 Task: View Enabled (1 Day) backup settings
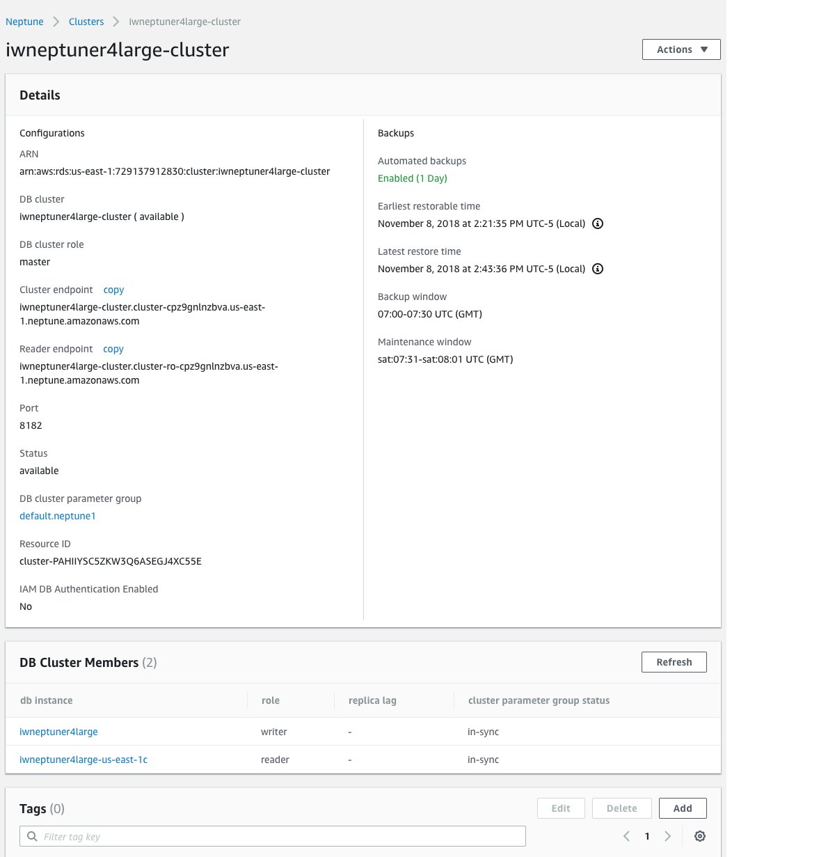click(x=412, y=178)
